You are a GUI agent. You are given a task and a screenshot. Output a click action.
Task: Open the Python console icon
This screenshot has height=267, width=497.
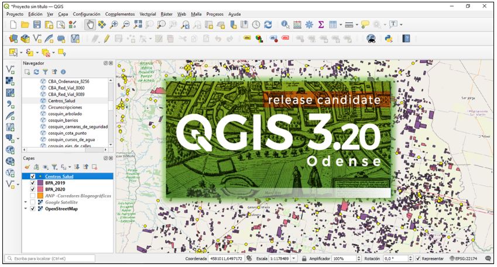click(x=389, y=39)
